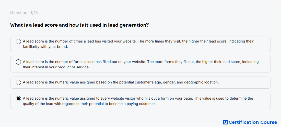
Task: Select the radio button for forms filled out answer
Action: tap(18, 62)
